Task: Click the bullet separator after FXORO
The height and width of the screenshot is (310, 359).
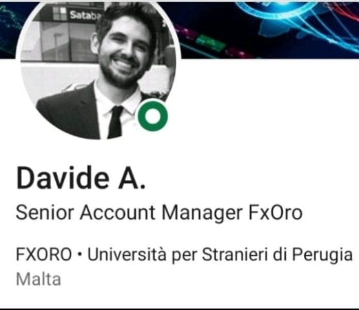Action: (79, 255)
